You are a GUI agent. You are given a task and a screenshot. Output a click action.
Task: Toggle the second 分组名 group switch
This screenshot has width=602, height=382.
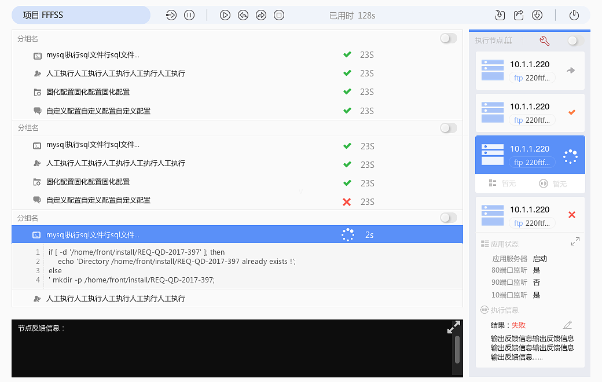point(449,128)
